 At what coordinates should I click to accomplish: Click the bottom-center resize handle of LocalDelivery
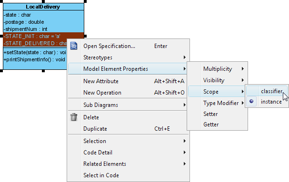click(x=43, y=71)
